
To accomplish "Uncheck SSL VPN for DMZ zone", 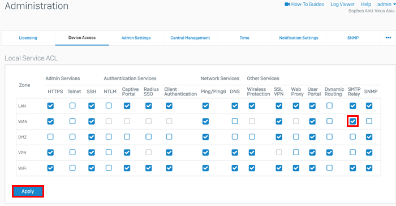I will (x=279, y=137).
